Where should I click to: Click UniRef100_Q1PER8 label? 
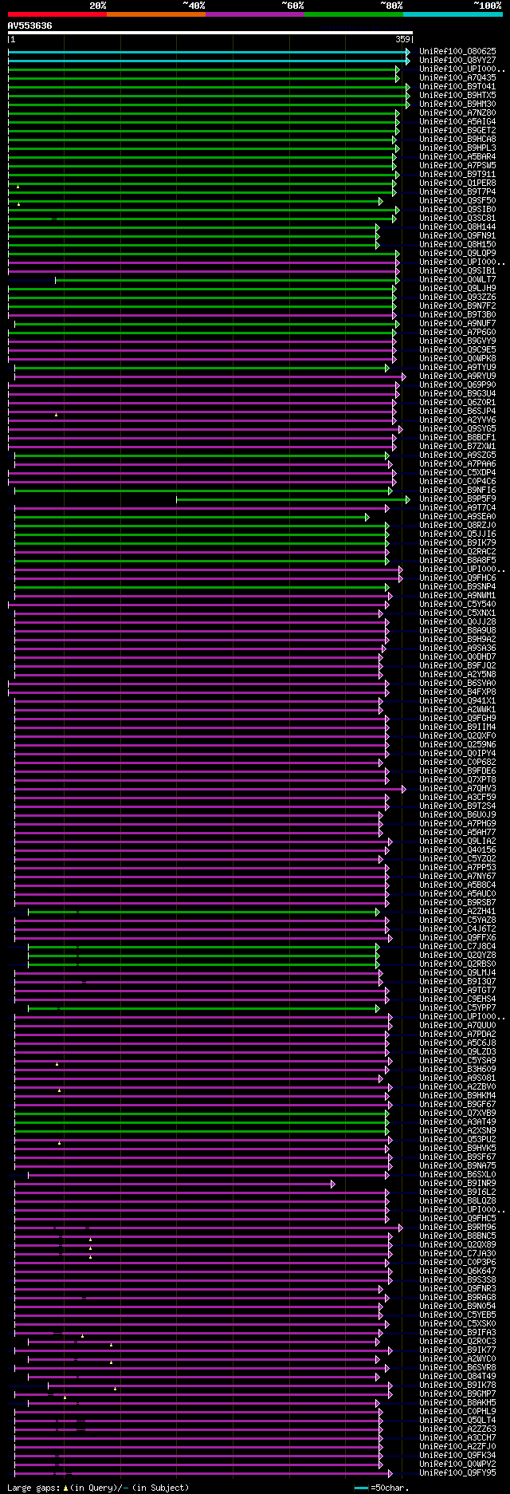pyautogui.click(x=457, y=183)
